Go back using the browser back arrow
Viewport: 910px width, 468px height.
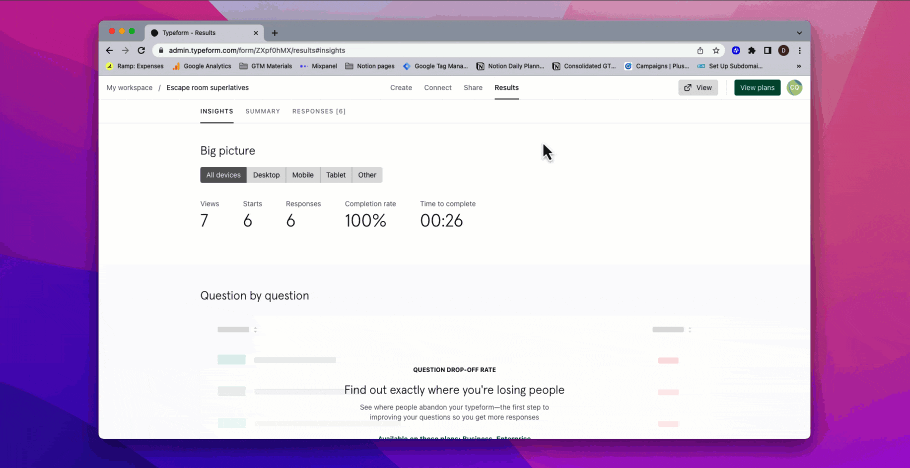(109, 50)
